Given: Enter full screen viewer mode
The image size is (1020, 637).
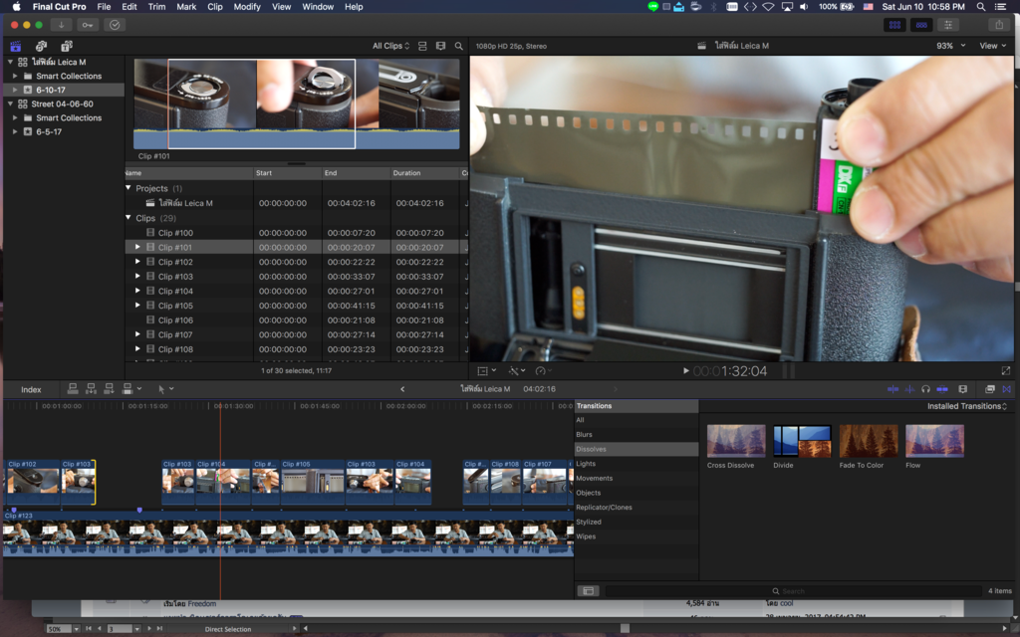Looking at the screenshot, I should 1005,371.
